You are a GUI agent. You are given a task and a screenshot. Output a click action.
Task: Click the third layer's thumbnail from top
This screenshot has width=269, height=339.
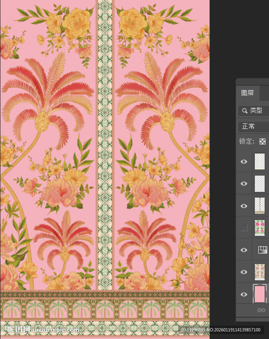click(259, 206)
